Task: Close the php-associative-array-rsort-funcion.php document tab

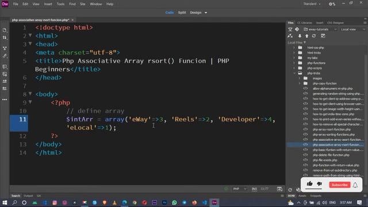Action: click(72, 20)
